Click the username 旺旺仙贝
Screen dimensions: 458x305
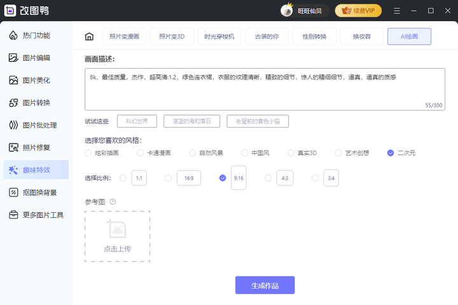click(x=310, y=11)
